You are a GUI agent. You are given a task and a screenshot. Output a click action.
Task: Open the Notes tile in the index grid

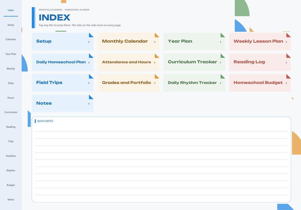tap(63, 103)
